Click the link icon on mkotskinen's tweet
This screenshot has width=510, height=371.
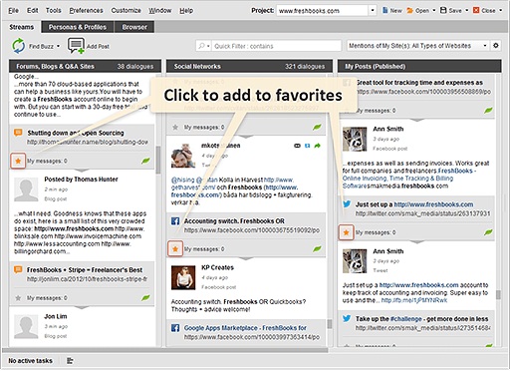pos(297,146)
